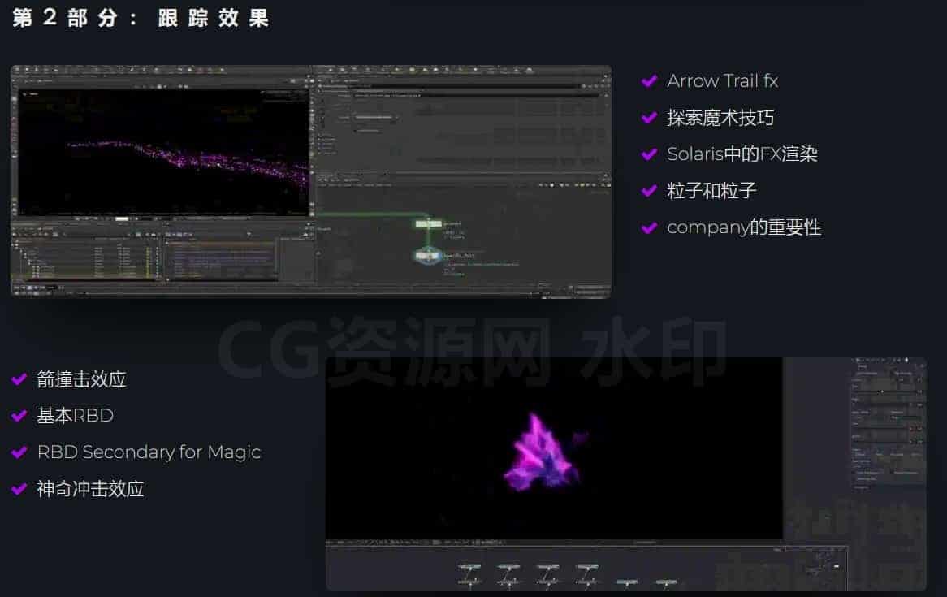This screenshot has height=597, width=947.
Task: Select the upper green node in network editor
Action: point(428,223)
